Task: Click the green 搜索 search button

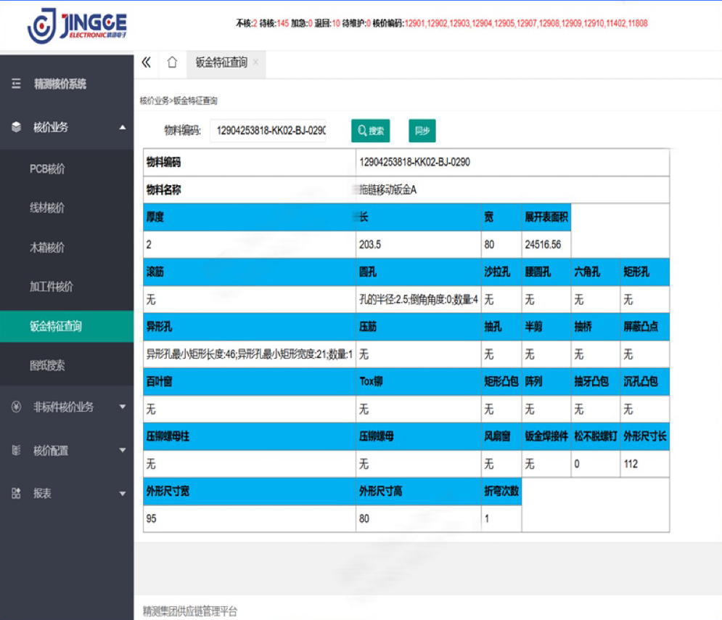Action: (x=371, y=131)
